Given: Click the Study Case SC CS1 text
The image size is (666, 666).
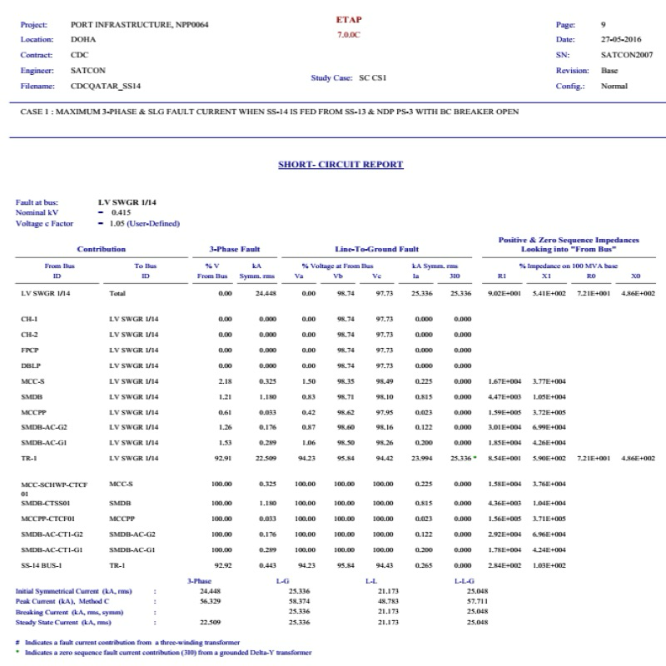Looking at the screenshot, I should 348,77.
